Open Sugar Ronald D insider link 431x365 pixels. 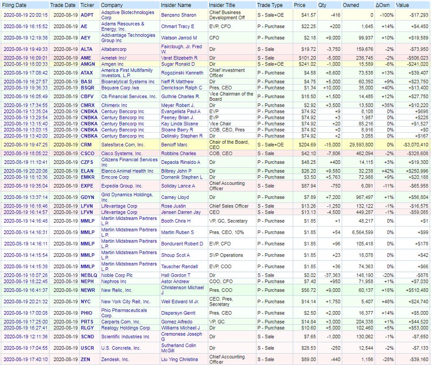tap(178, 64)
